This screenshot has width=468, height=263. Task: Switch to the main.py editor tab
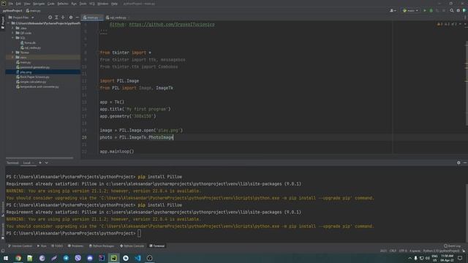92,18
